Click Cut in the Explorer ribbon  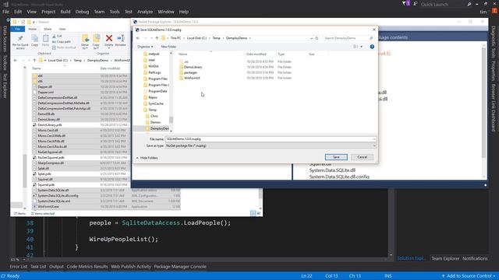(x=57, y=37)
